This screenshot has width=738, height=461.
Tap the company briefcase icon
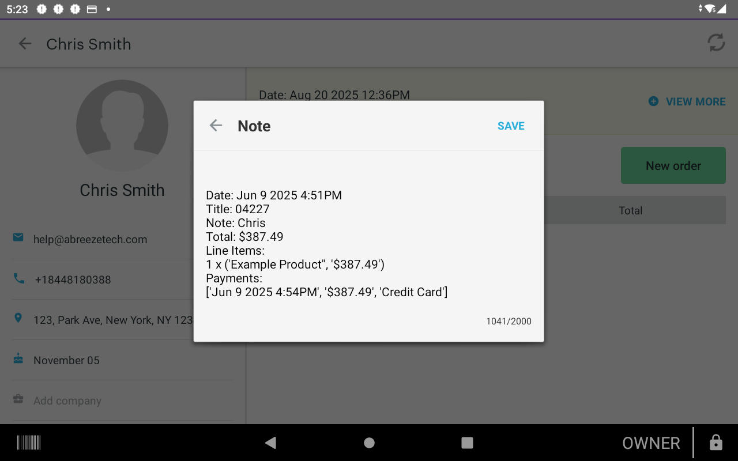(18, 399)
